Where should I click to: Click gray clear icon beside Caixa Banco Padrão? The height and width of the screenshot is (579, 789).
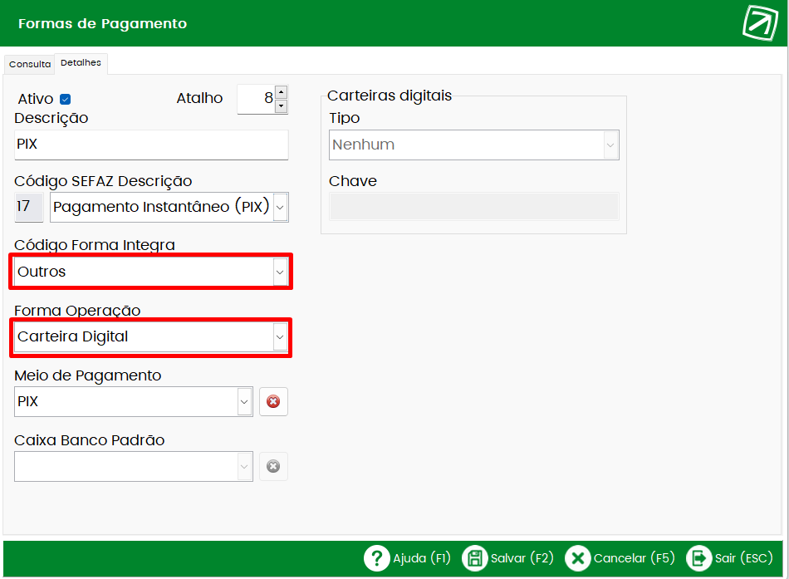[x=273, y=466]
